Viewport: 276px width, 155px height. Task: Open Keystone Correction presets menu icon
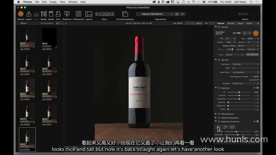pos(254,121)
